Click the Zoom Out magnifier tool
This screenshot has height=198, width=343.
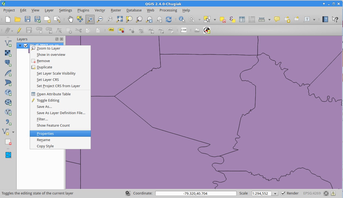(x=100, y=19)
